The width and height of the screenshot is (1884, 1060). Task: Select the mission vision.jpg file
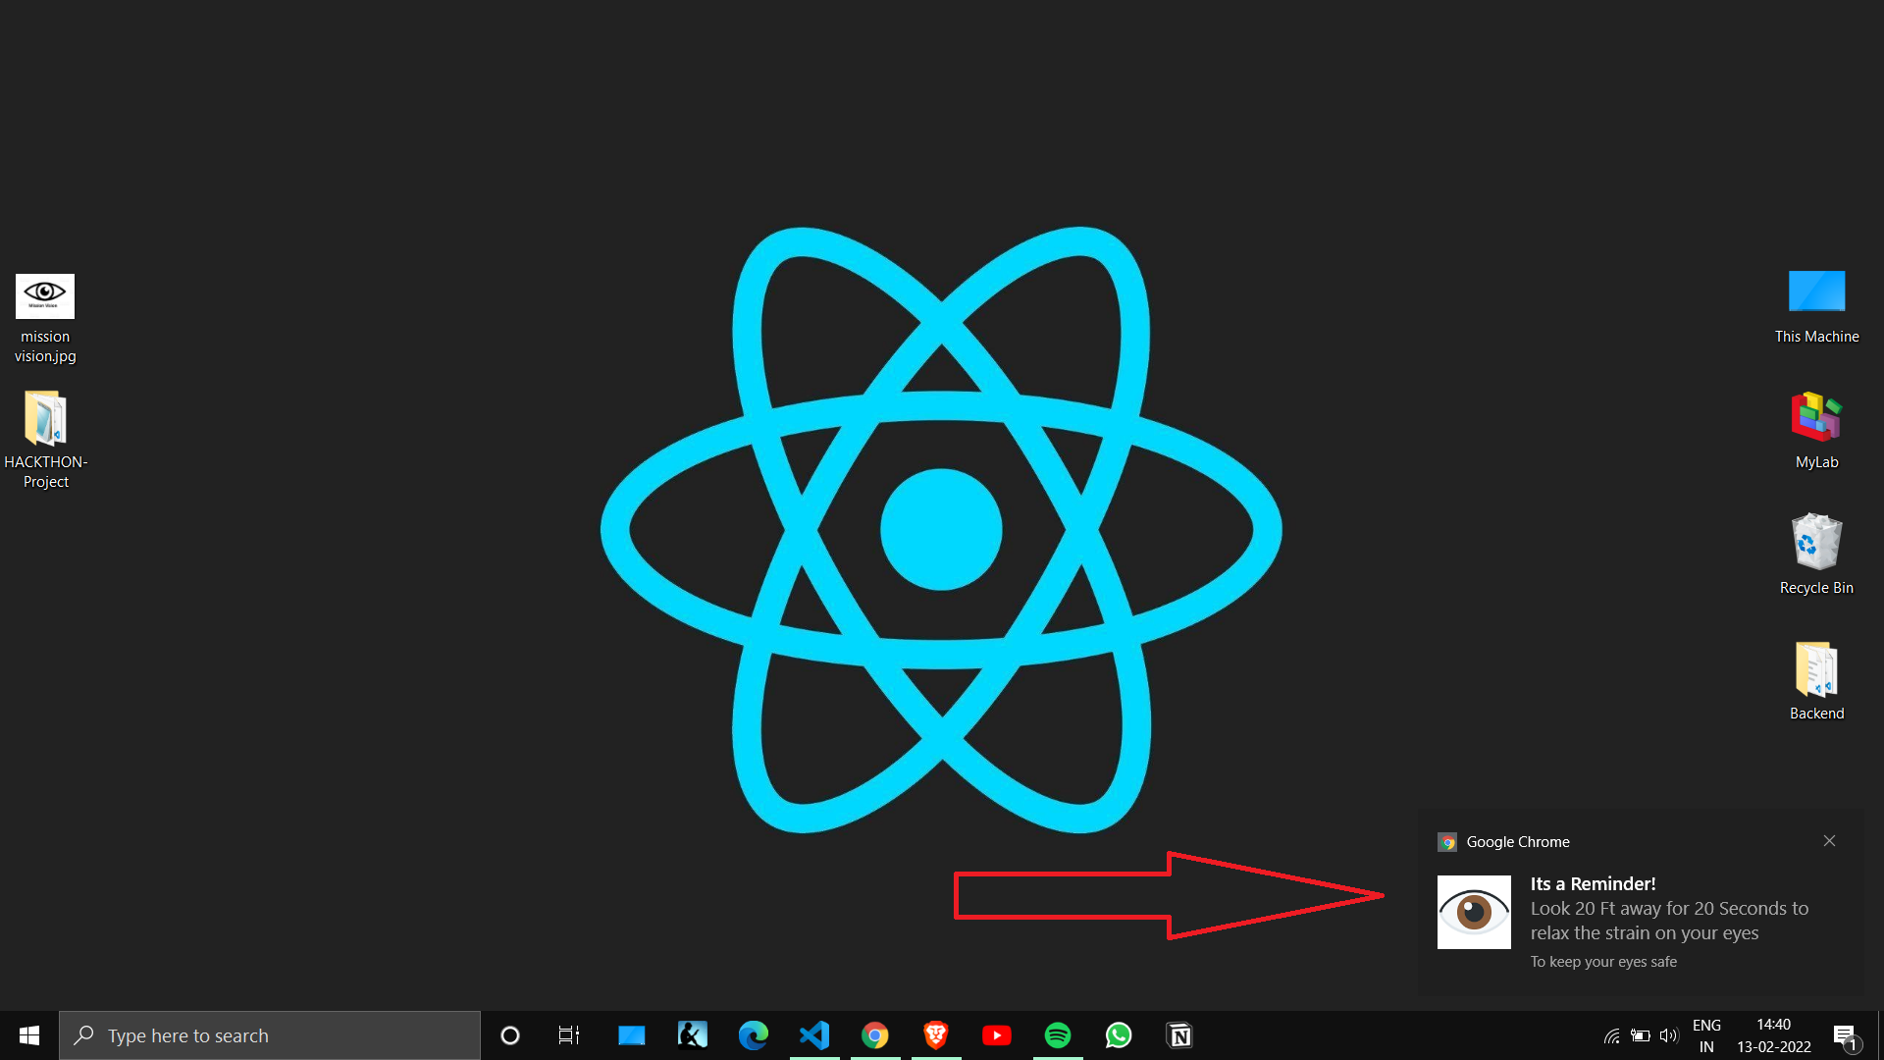pos(45,296)
